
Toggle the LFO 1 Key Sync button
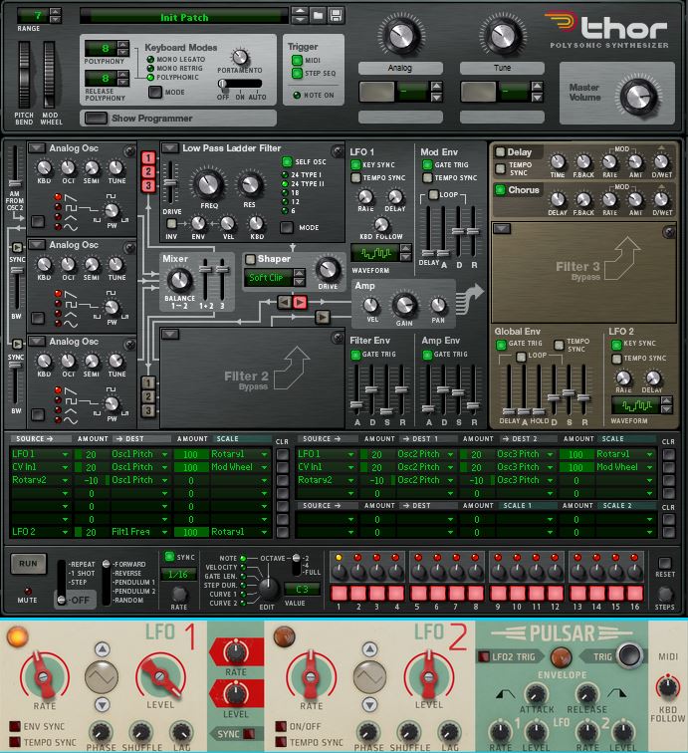pos(355,164)
